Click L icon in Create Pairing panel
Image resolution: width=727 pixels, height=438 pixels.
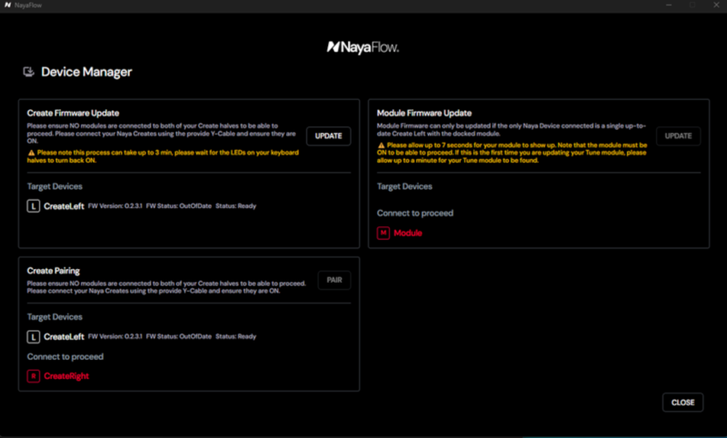point(34,336)
